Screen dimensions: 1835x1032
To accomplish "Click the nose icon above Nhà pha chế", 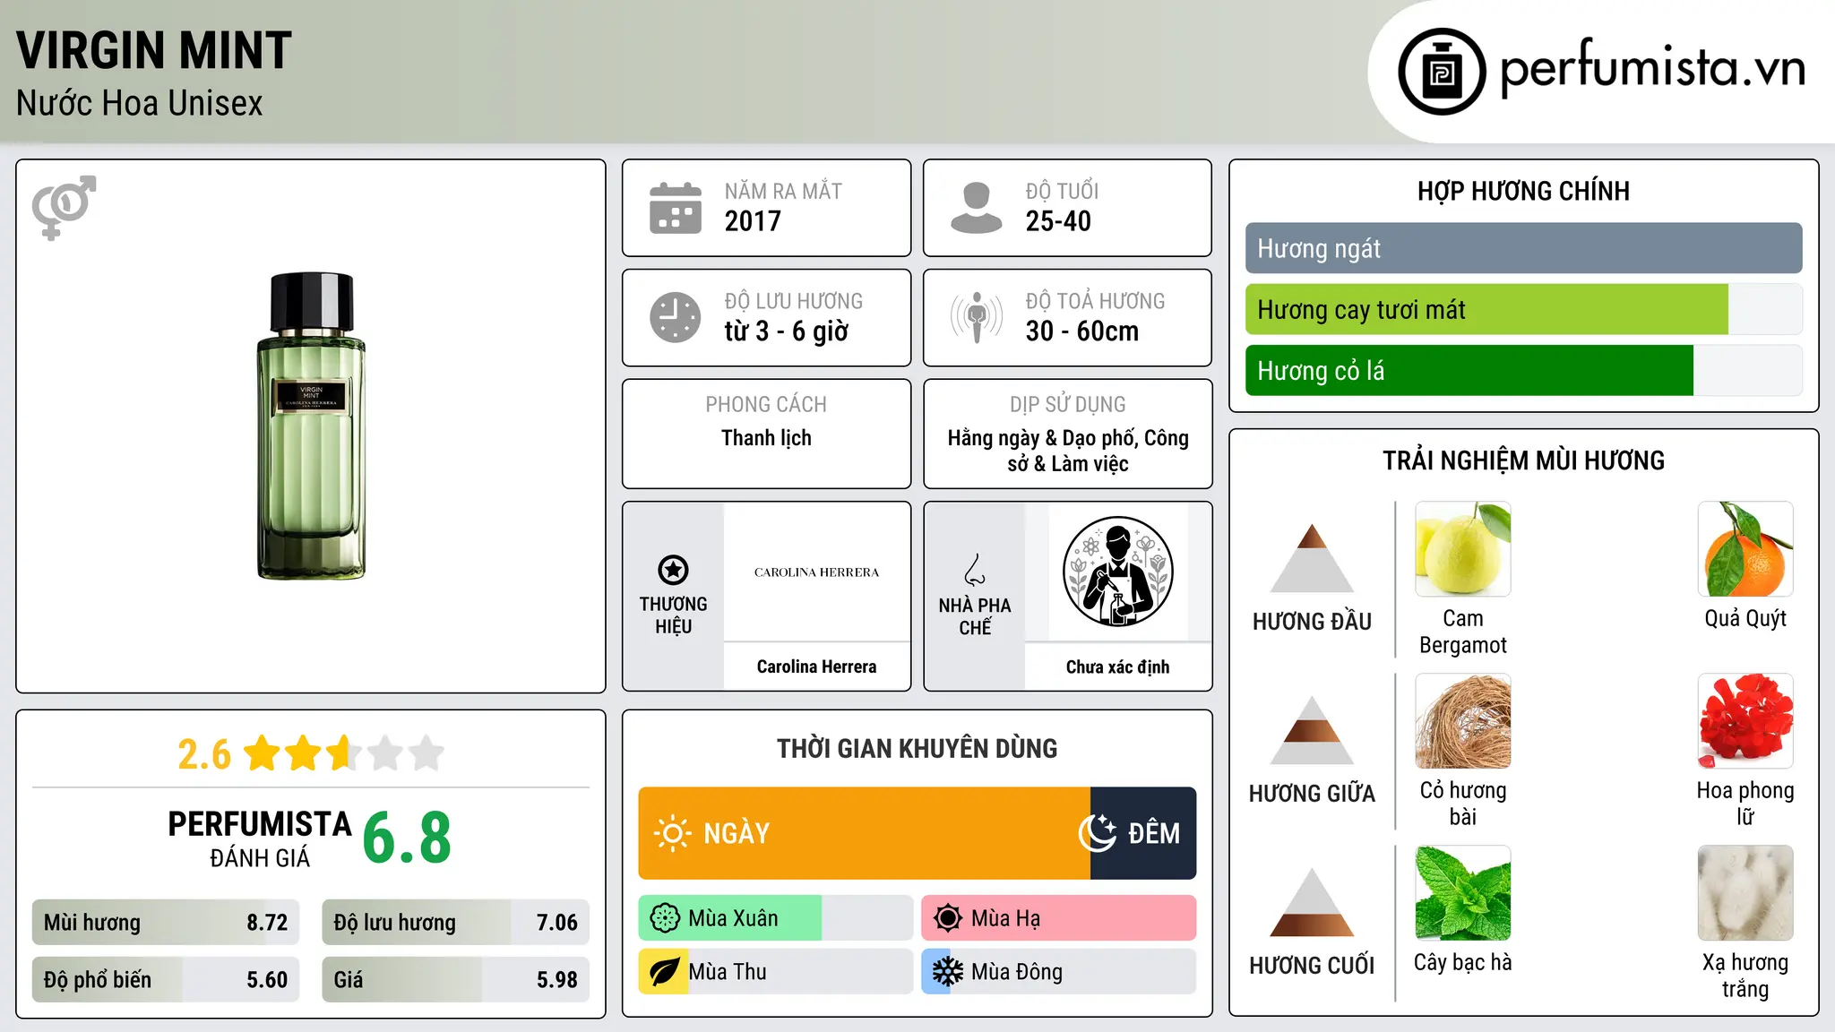I will [x=975, y=569].
